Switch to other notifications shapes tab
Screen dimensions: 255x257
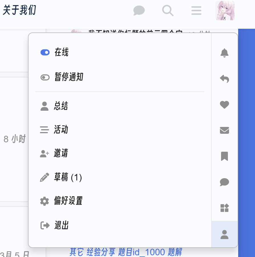click(x=224, y=208)
